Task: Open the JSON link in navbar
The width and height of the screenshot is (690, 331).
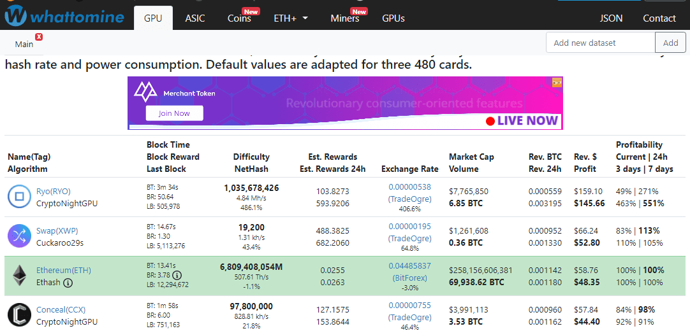Action: (611, 18)
